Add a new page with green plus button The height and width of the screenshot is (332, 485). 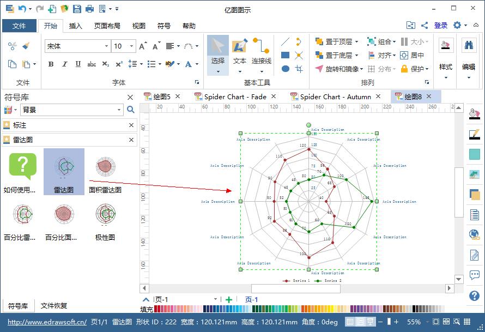point(229,299)
